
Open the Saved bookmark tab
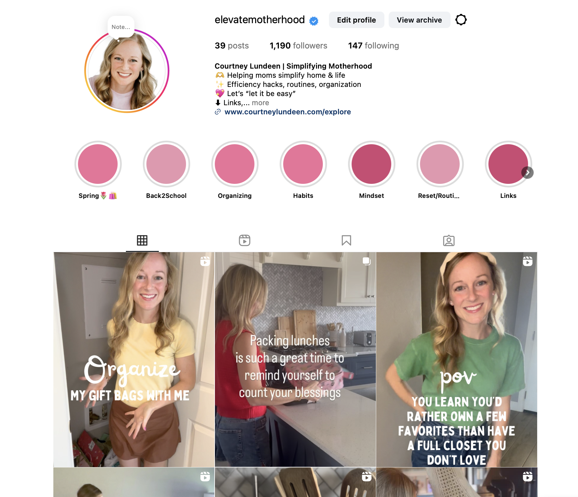point(346,241)
